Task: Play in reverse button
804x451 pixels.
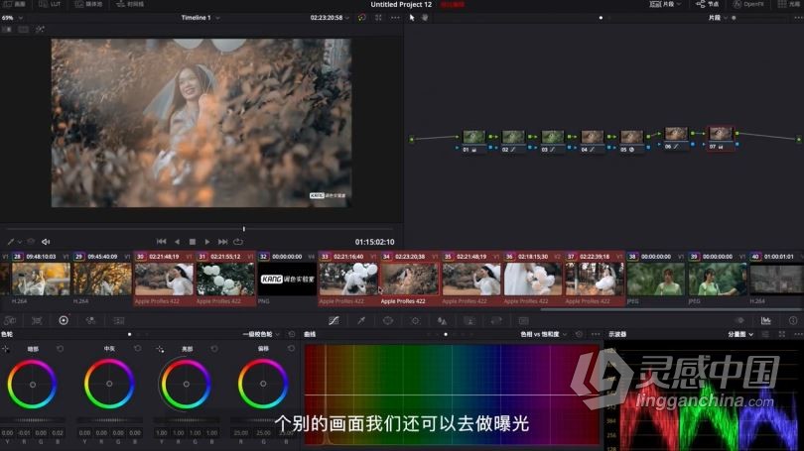Action: pos(178,242)
